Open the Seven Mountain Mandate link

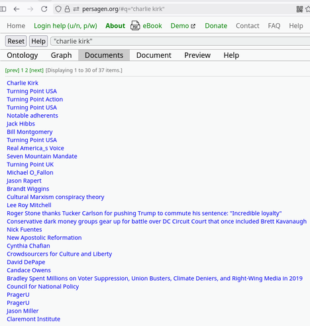pyautogui.click(x=42, y=156)
